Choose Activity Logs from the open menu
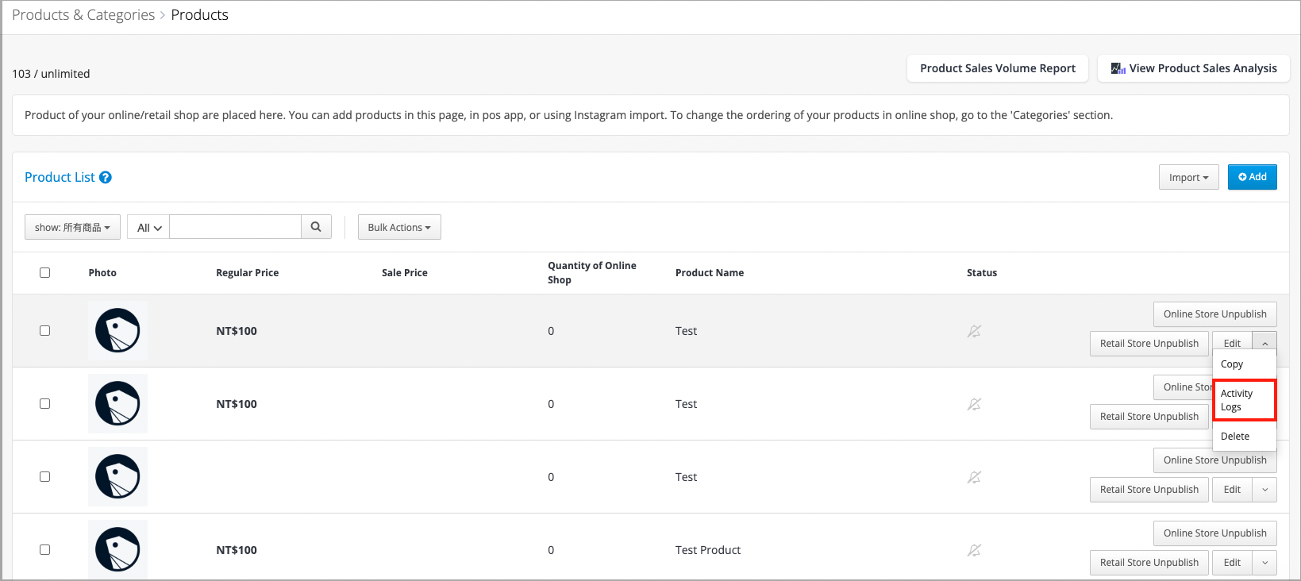 pos(1244,400)
